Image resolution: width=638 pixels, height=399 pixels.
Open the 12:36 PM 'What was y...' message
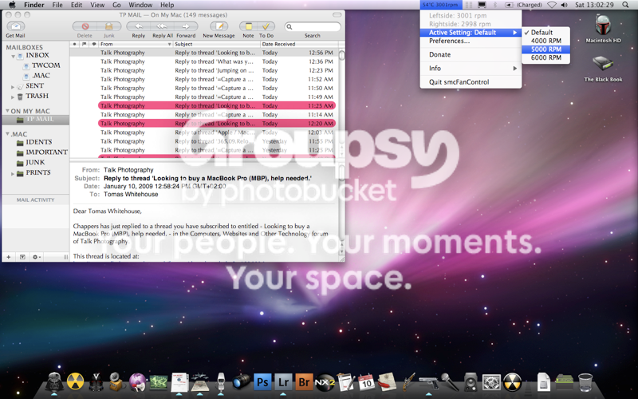pos(204,61)
